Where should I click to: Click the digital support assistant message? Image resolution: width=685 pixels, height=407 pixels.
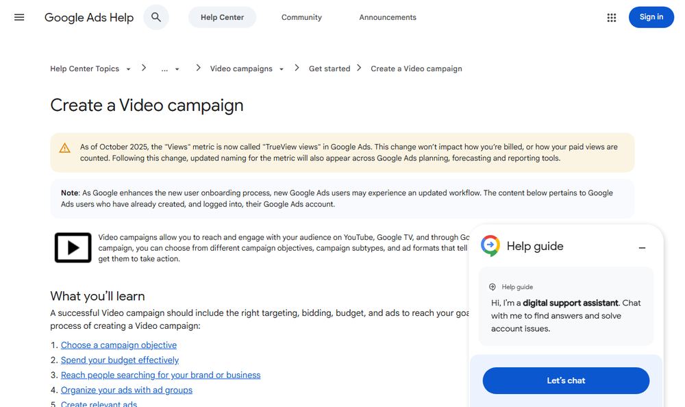click(x=566, y=316)
